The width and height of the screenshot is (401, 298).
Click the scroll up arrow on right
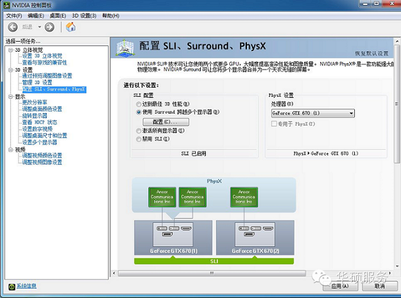point(397,41)
